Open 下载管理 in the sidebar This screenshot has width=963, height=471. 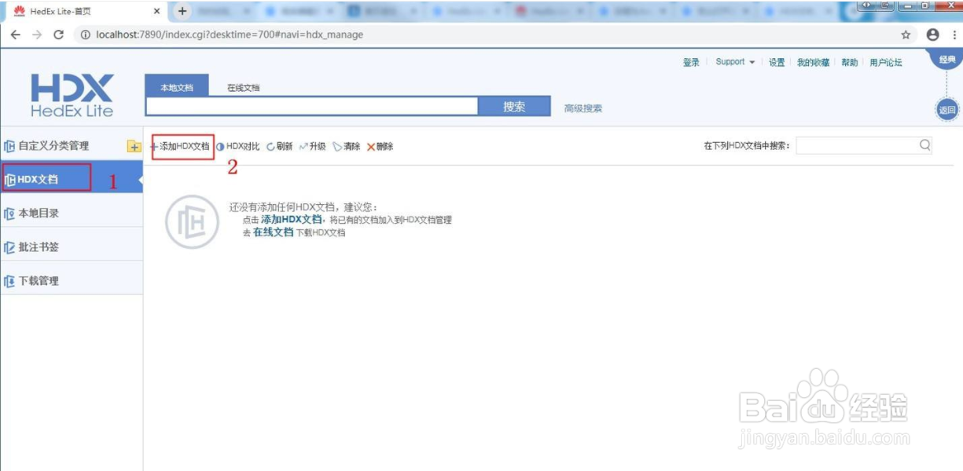pyautogui.click(x=39, y=281)
